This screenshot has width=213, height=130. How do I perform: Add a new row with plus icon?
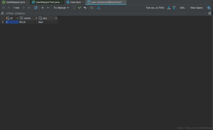point(43,8)
